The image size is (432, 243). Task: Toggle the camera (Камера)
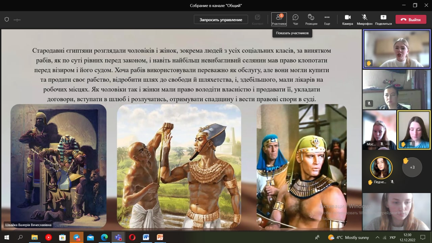coord(348,20)
